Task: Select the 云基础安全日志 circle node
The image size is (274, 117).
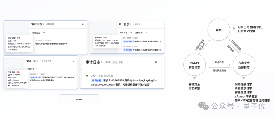Action: point(195,65)
